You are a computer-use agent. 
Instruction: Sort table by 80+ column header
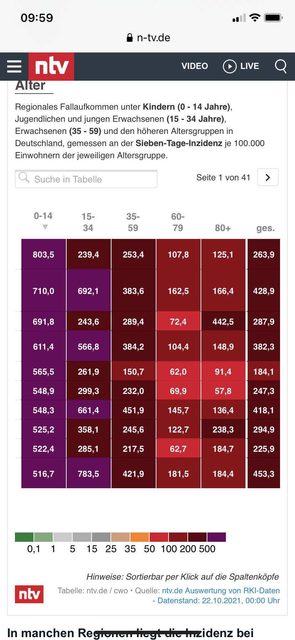[223, 228]
